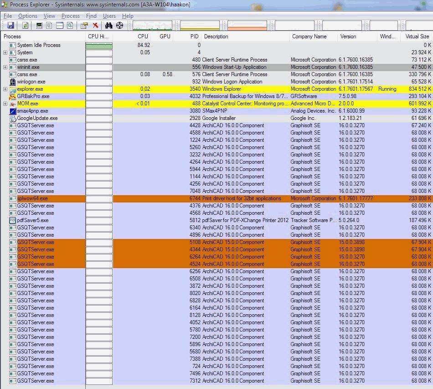Click the 'Running' window status cell
Viewport: 433px width, 389px height.
[387, 89]
